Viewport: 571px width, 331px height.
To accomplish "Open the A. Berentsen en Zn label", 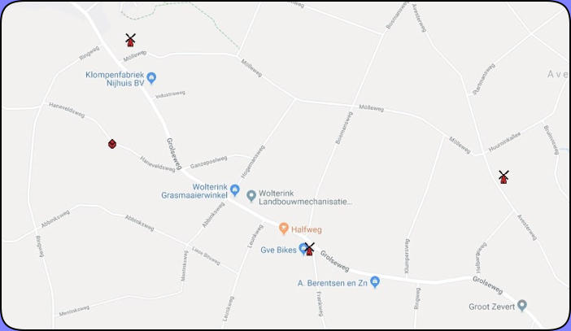I will click(x=332, y=283).
